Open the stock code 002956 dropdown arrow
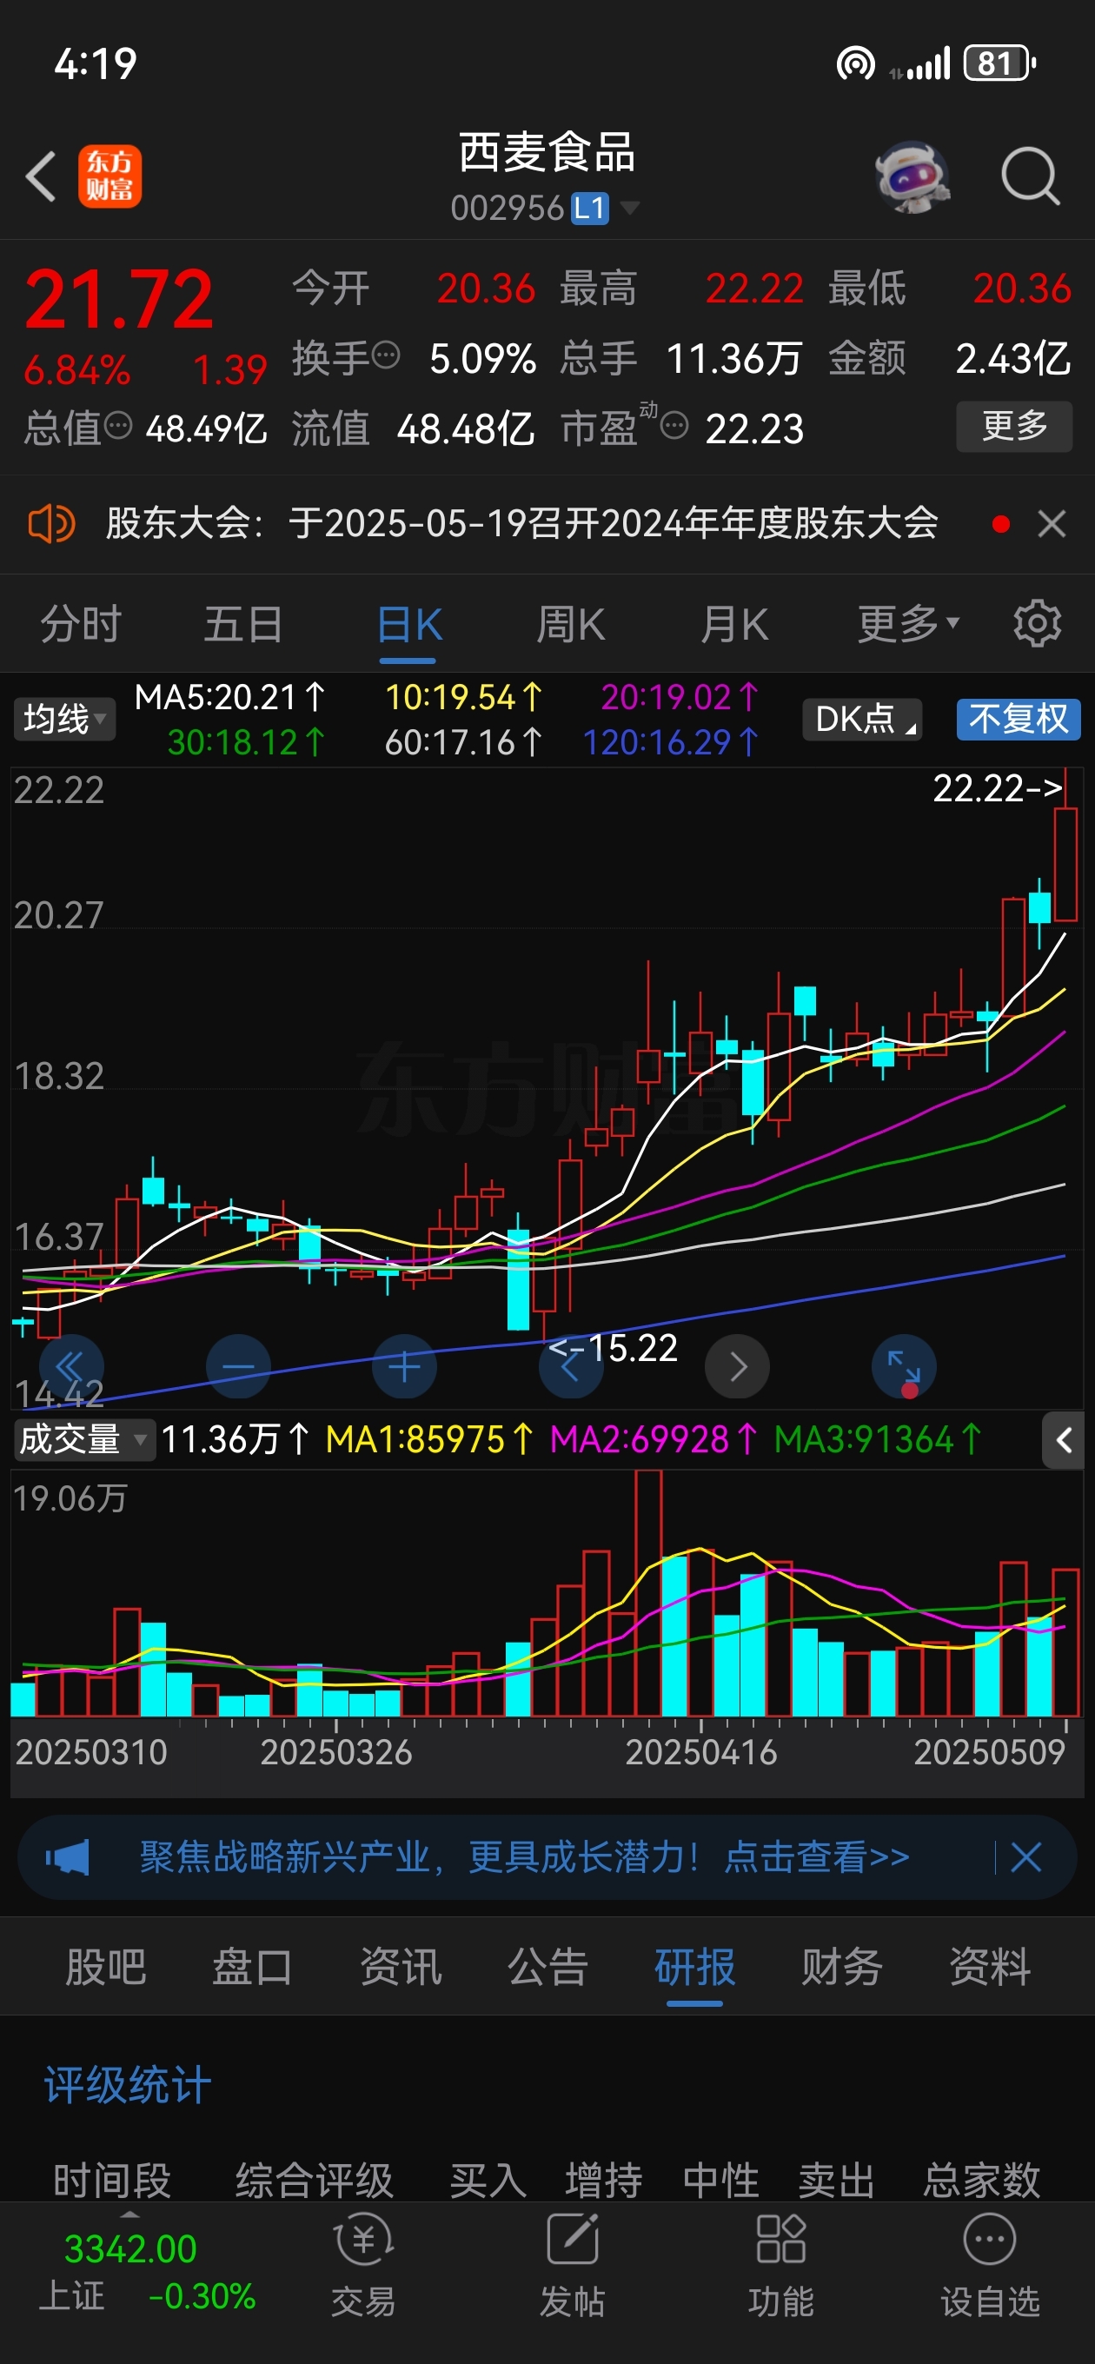Screen dimensions: 1095x2364 (x=630, y=208)
